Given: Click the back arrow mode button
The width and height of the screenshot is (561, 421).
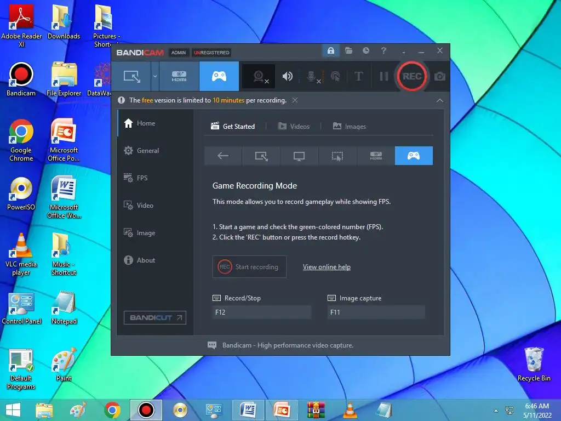Looking at the screenshot, I should [223, 156].
